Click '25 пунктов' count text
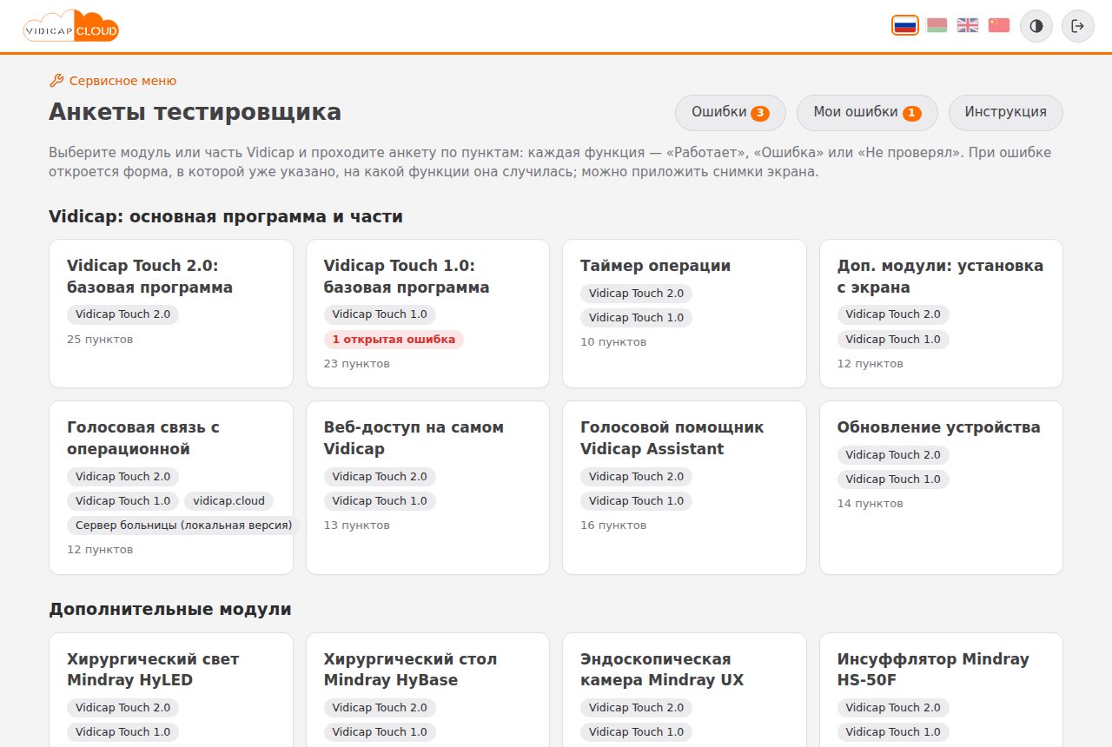The image size is (1112, 747). click(100, 340)
